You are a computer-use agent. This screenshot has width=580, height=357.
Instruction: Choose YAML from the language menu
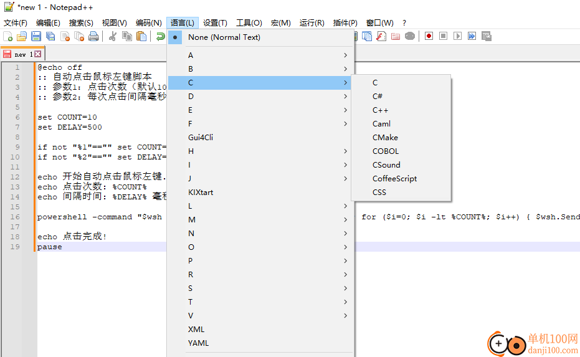click(x=260, y=343)
